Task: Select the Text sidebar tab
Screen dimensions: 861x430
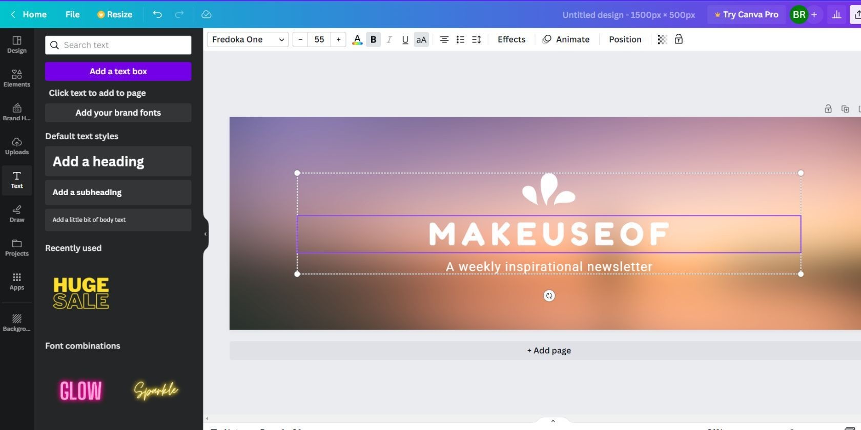Action: click(17, 180)
